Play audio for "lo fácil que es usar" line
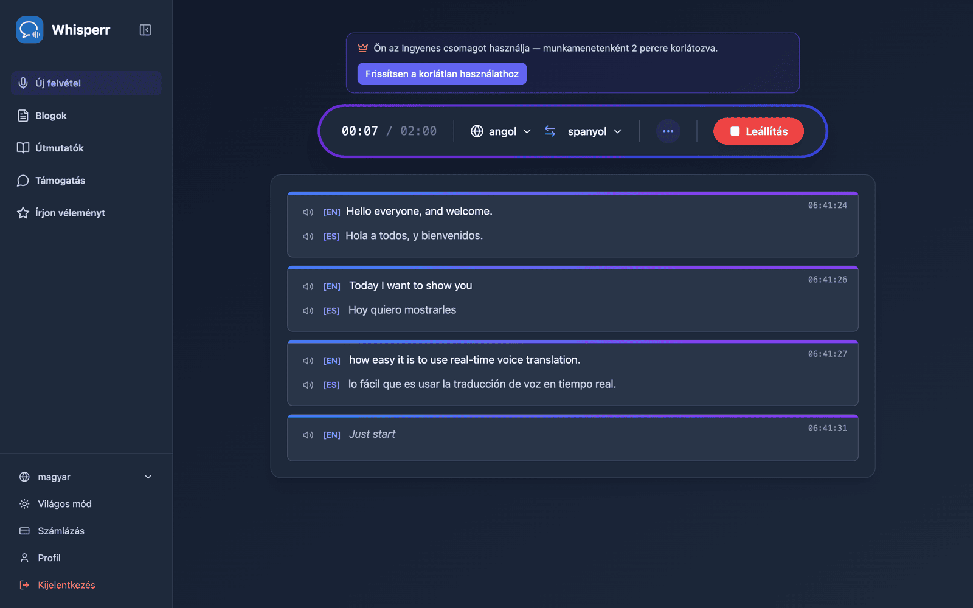 308,385
